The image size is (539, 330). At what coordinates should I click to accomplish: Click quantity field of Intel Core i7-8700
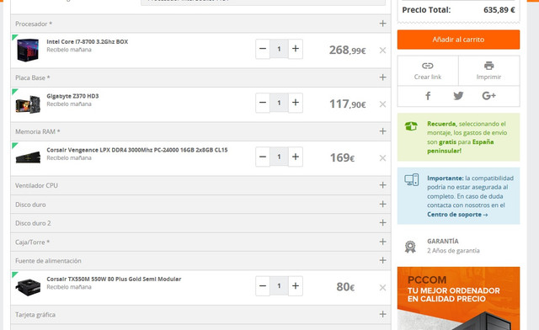279,49
